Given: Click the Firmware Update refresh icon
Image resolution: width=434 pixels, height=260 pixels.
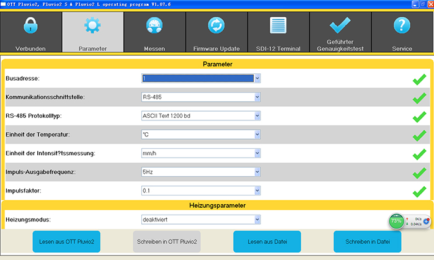Looking at the screenshot, I should pos(216,25).
